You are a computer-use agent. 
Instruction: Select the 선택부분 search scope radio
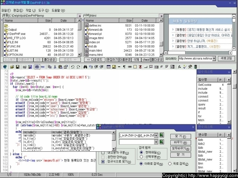point(141,157)
